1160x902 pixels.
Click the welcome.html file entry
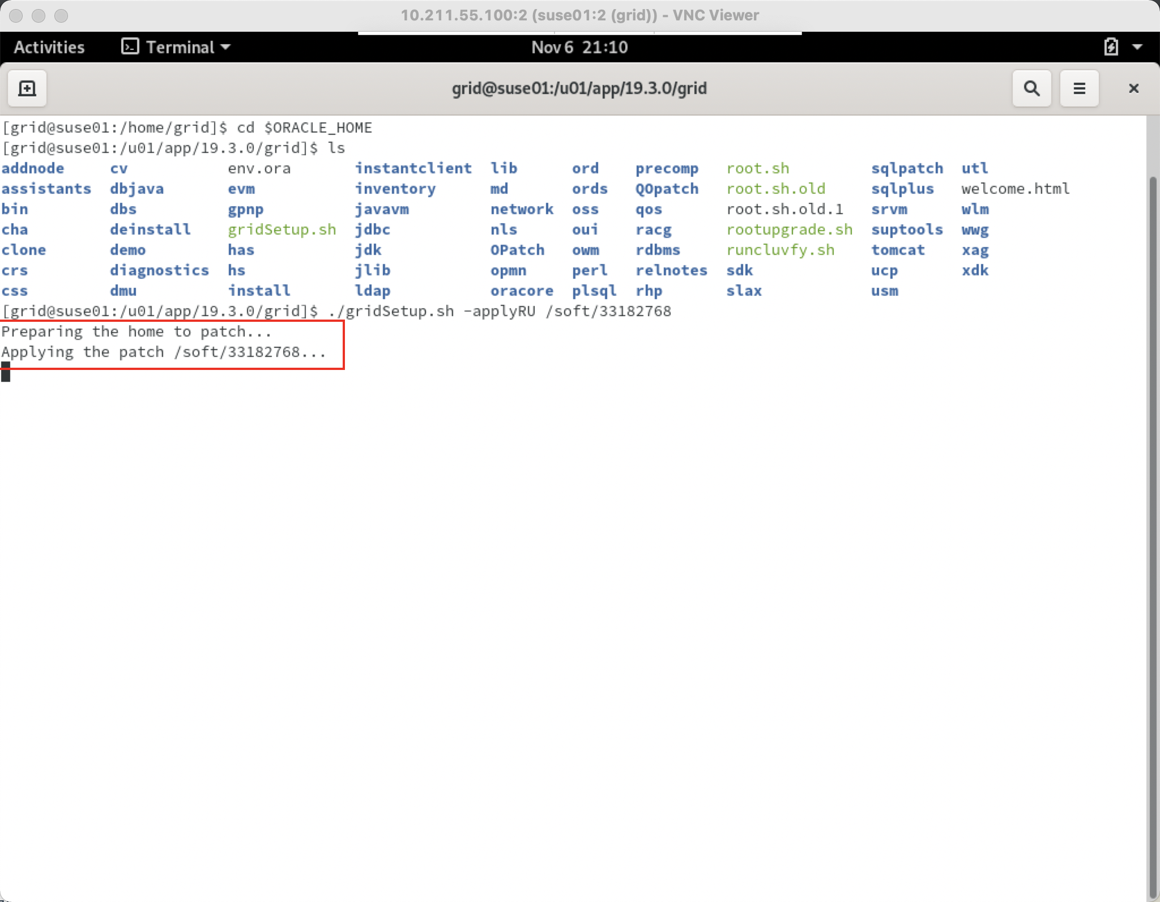(x=1015, y=189)
